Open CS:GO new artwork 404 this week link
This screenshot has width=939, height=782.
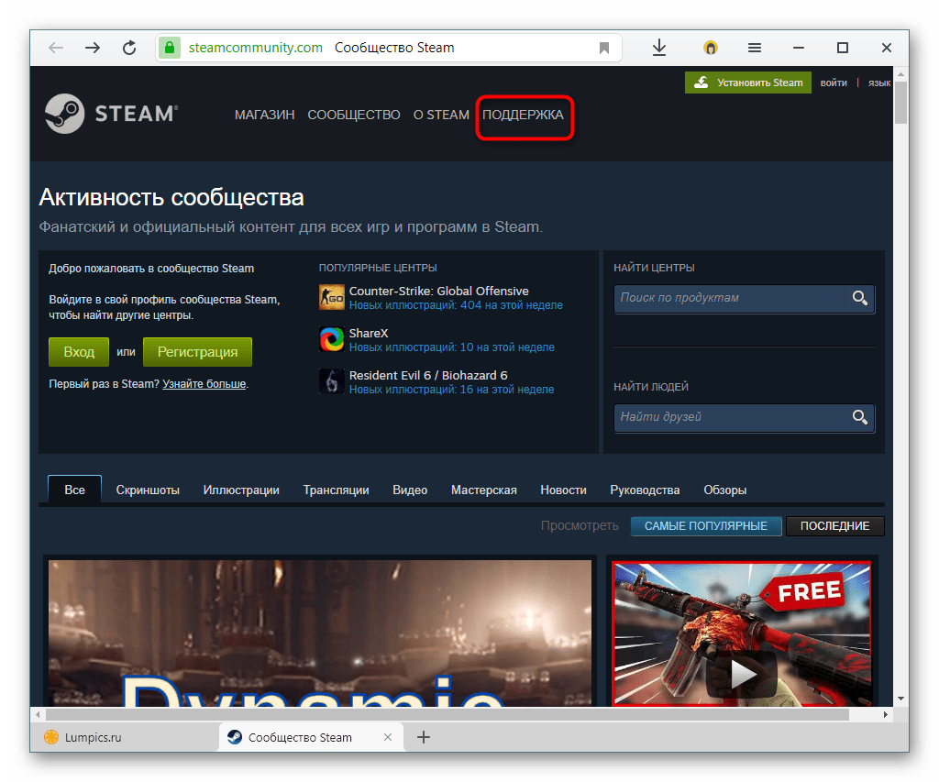click(456, 305)
